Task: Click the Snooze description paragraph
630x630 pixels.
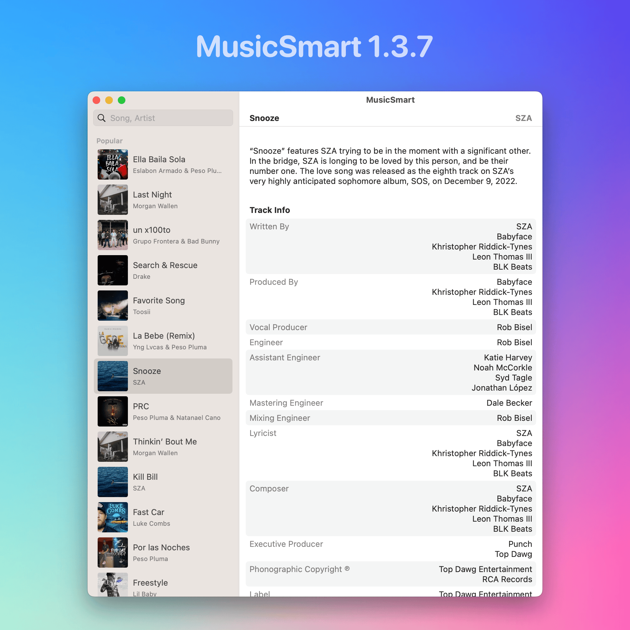Action: click(x=390, y=166)
